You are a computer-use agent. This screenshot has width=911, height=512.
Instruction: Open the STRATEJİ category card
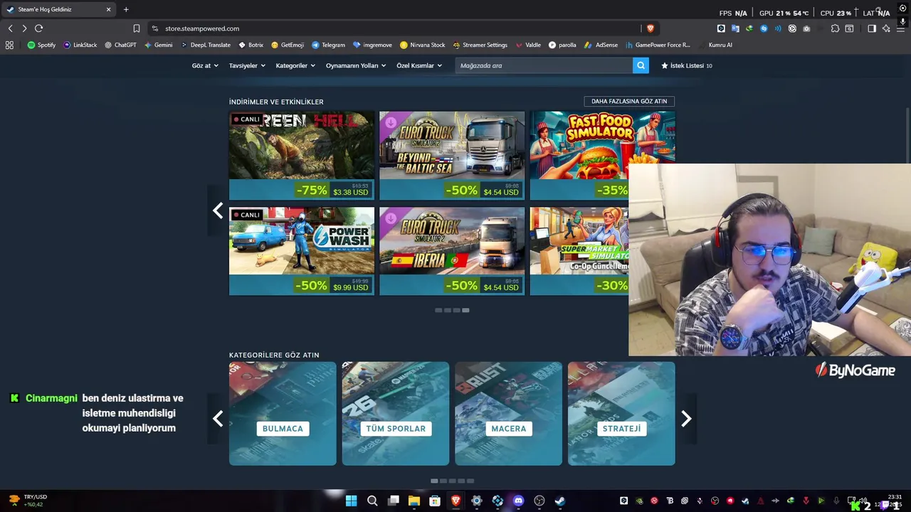[x=621, y=414]
